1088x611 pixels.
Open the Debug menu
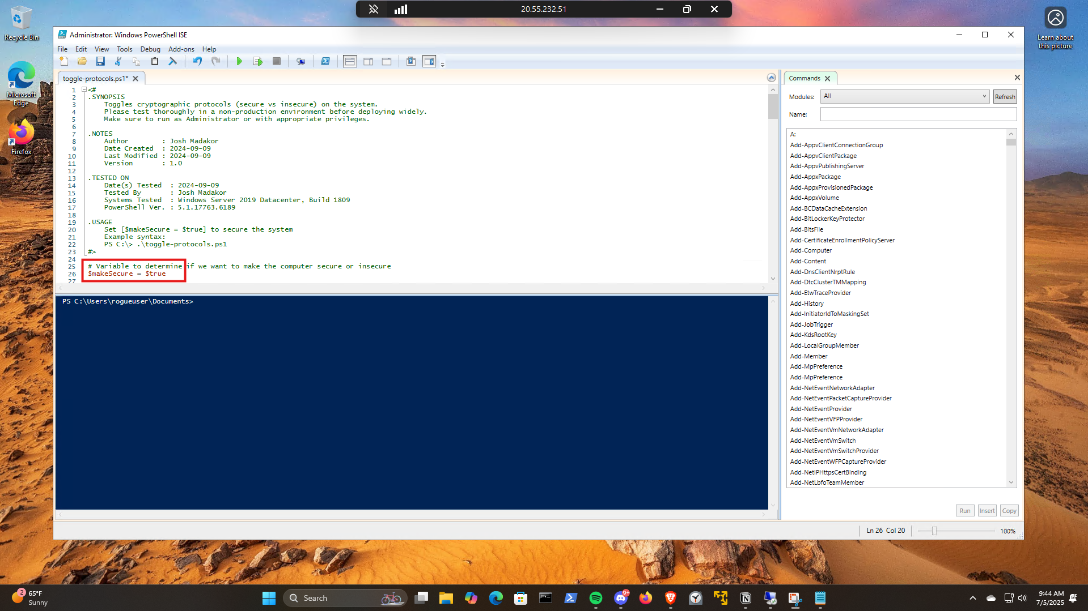tap(150, 49)
